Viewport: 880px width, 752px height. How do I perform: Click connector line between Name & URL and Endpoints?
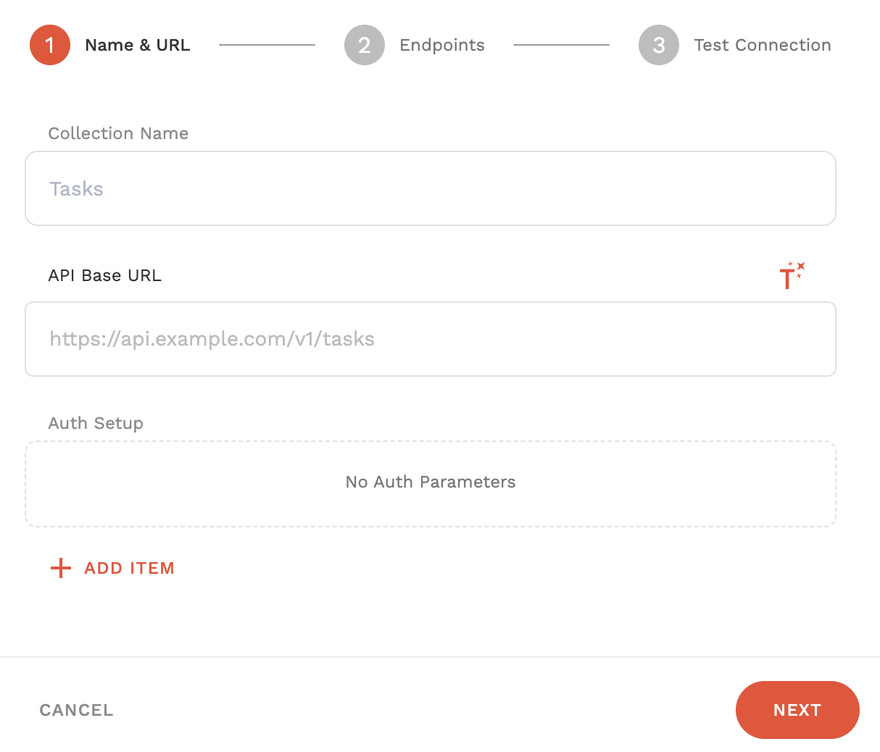(267, 45)
